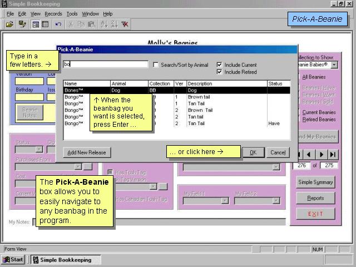Expand the Collection to Show dropdown
Screen dimensions: 356x267
point(334,65)
